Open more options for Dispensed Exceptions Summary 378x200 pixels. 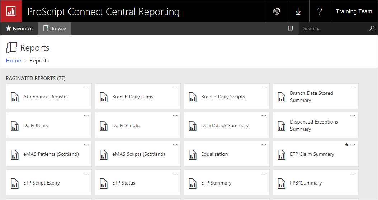[x=353, y=116]
